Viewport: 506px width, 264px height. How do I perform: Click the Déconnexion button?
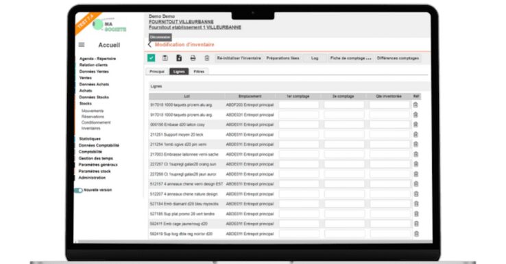160,37
